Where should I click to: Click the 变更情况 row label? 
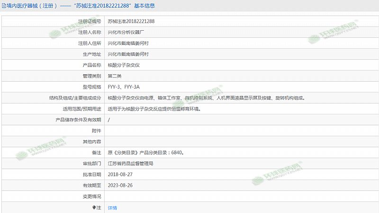[x=92, y=196]
